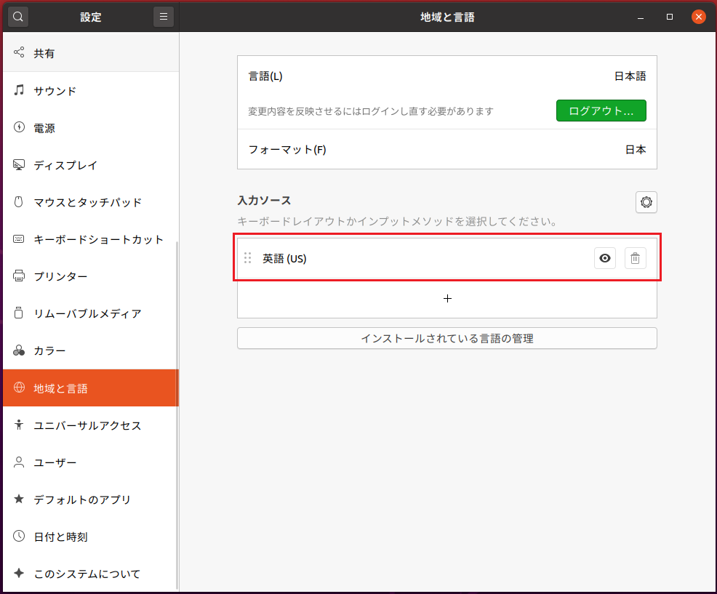
Task: Click the sidebar vertical scrollbar
Action: pyautogui.click(x=177, y=415)
